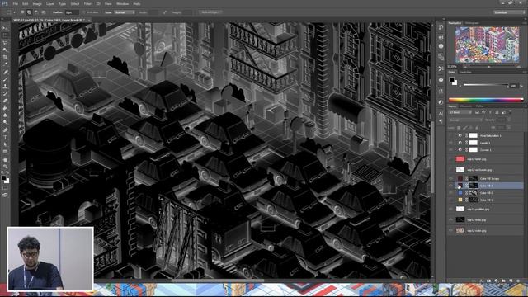Image resolution: width=528 pixels, height=297 pixels.
Task: Select the Brush tool
Action: (x=5, y=79)
